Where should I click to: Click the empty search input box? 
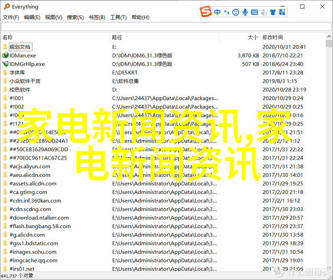pos(162,27)
